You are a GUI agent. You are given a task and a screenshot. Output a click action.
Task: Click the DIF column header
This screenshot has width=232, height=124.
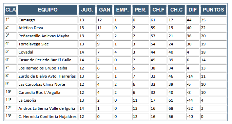tap(193, 10)
